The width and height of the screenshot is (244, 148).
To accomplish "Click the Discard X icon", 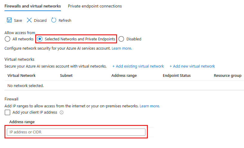I will pos(29,20).
